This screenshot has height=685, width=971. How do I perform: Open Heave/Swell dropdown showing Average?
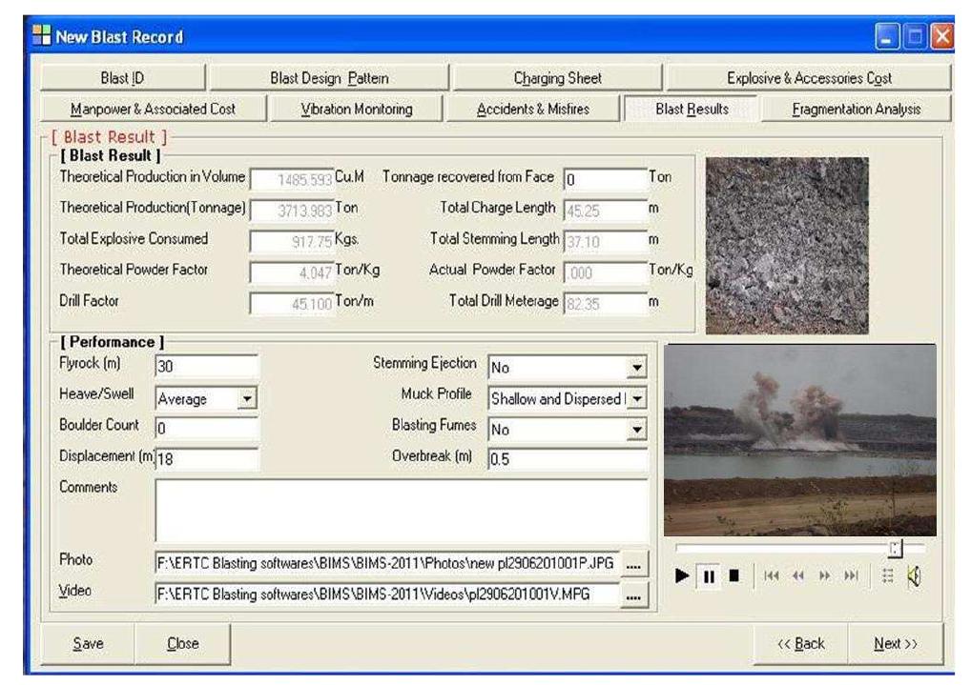[x=247, y=398]
